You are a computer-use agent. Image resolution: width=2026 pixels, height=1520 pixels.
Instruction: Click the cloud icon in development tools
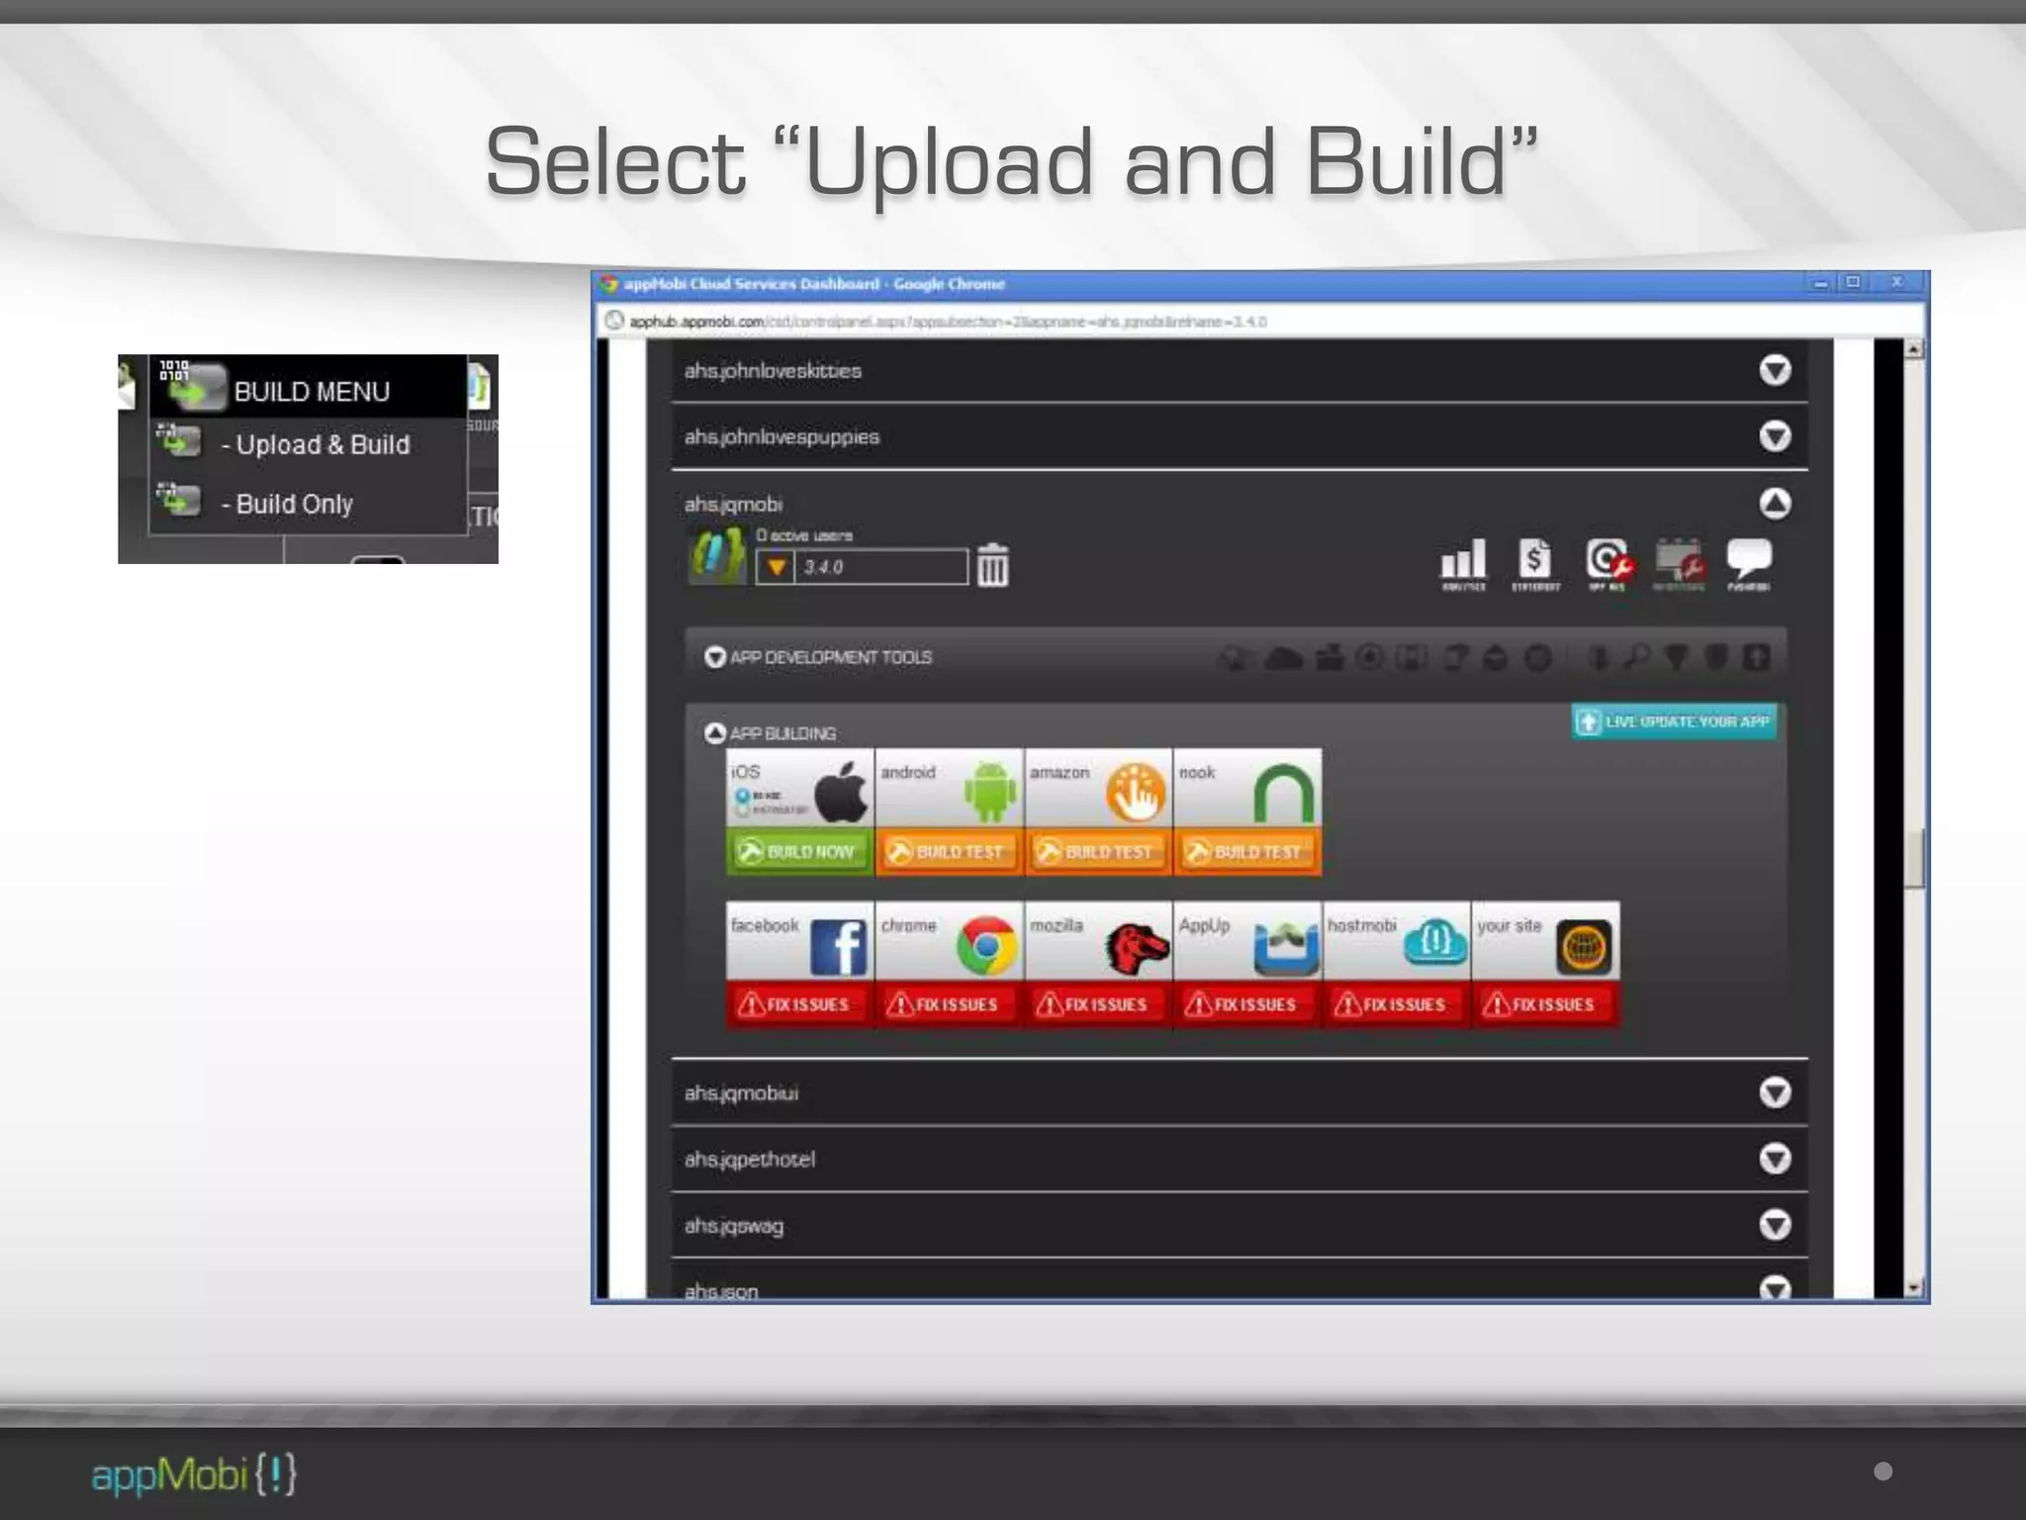(x=1284, y=657)
